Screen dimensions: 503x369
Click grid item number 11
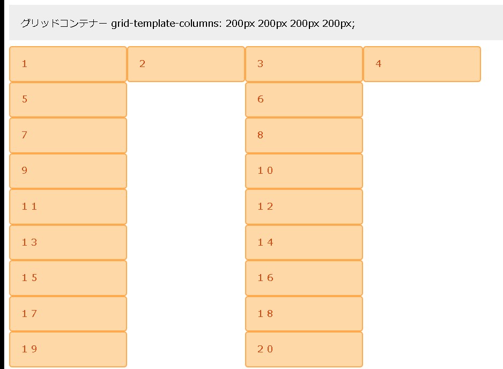click(68, 206)
